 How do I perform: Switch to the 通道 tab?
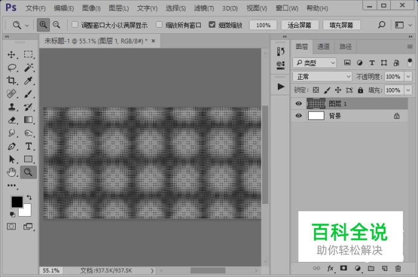(x=323, y=46)
